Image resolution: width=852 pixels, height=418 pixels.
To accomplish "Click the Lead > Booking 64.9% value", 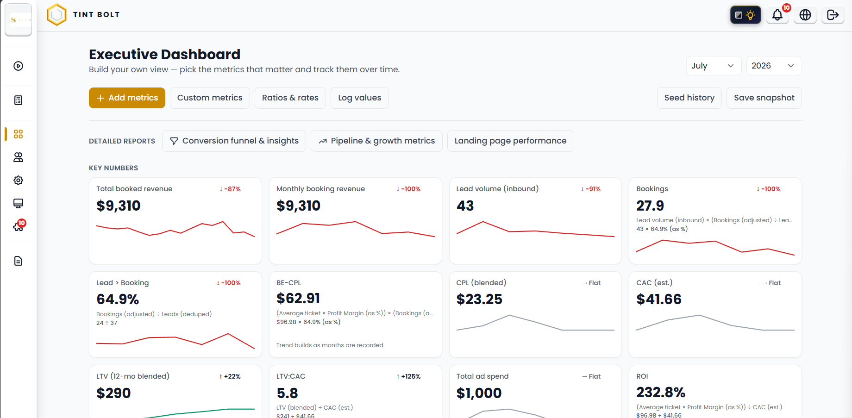I will [x=118, y=299].
